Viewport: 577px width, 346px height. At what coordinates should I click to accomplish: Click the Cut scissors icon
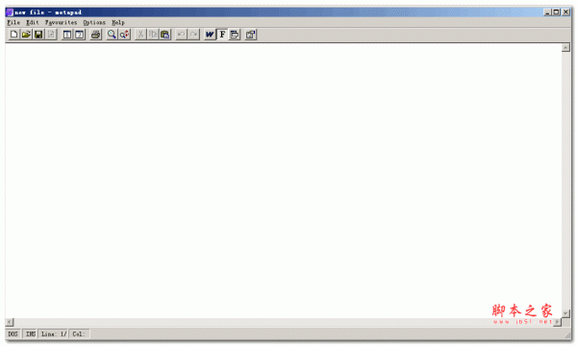coord(140,35)
